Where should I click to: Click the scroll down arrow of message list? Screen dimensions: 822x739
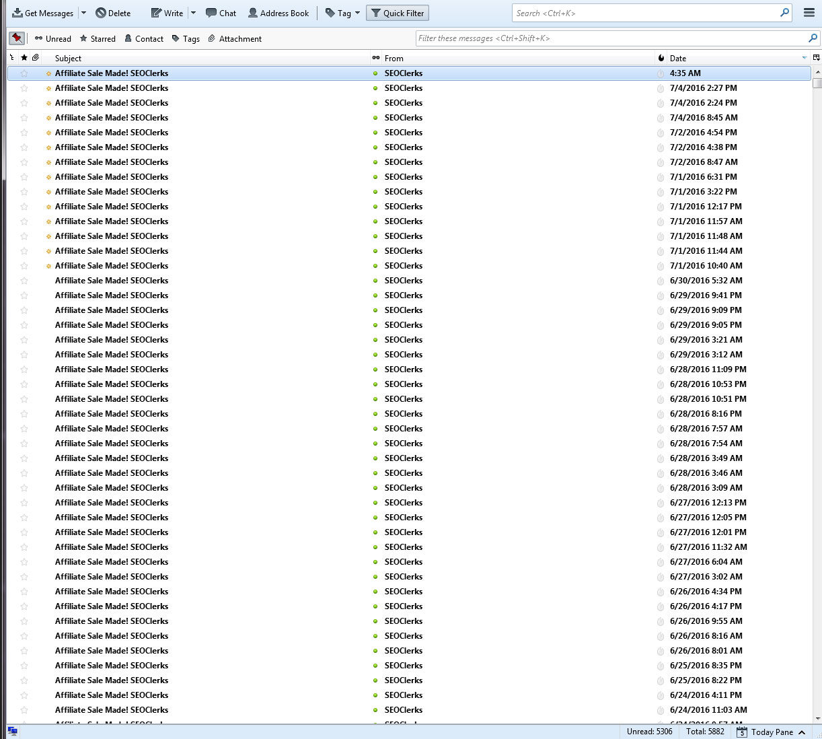(817, 718)
